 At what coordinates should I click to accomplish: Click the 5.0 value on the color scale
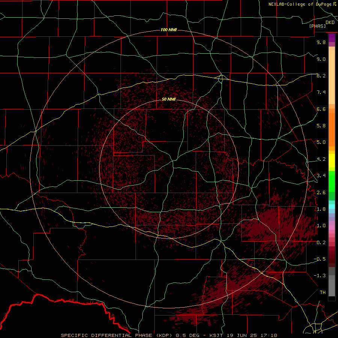(x=321, y=142)
